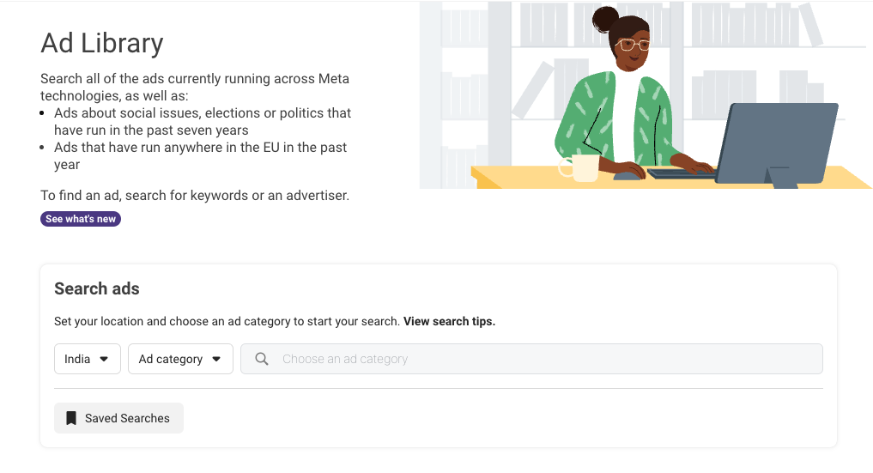Click the text about social issues ads
The height and width of the screenshot is (473, 873).
coord(202,121)
